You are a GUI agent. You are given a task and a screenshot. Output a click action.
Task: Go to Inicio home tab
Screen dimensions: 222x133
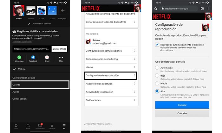[x=16, y=126]
